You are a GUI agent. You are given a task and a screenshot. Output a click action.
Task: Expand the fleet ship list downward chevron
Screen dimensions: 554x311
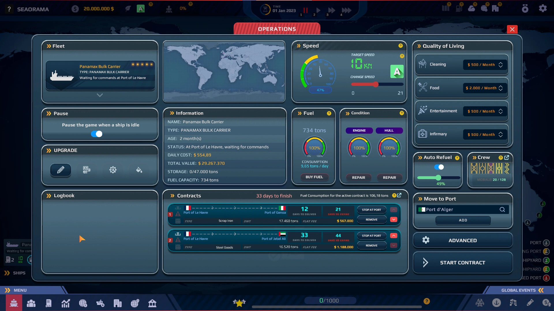pos(100,96)
